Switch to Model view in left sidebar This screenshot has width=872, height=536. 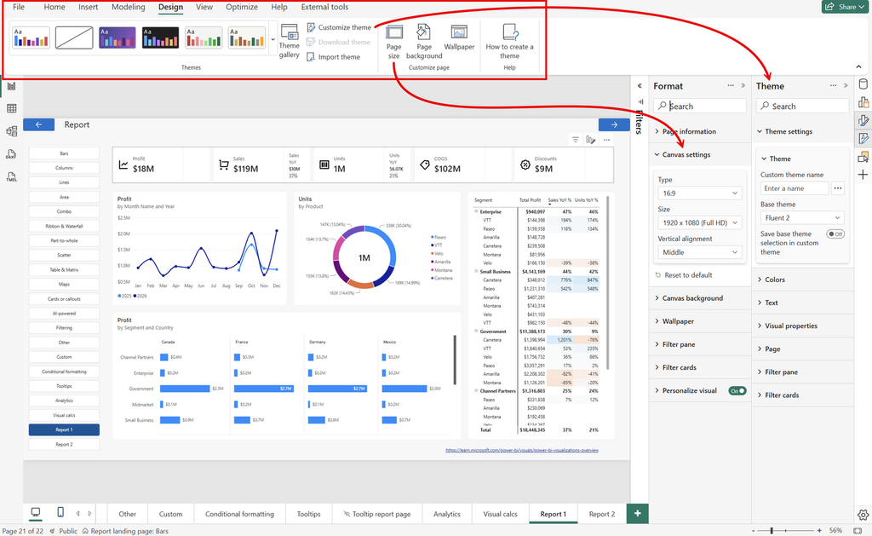11,131
